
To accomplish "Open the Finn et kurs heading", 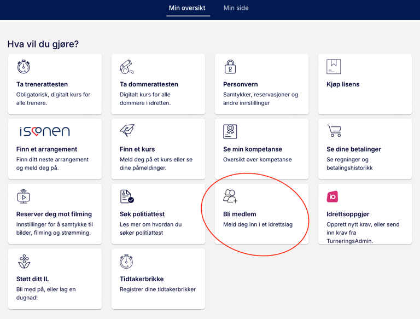I will [x=137, y=149].
